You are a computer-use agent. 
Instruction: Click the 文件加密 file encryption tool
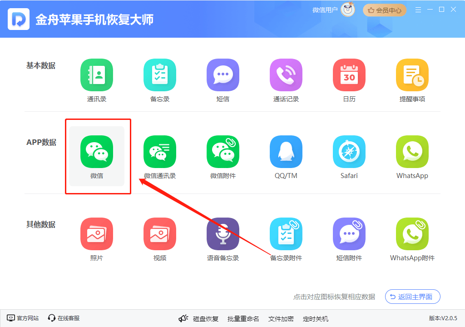coord(282,318)
